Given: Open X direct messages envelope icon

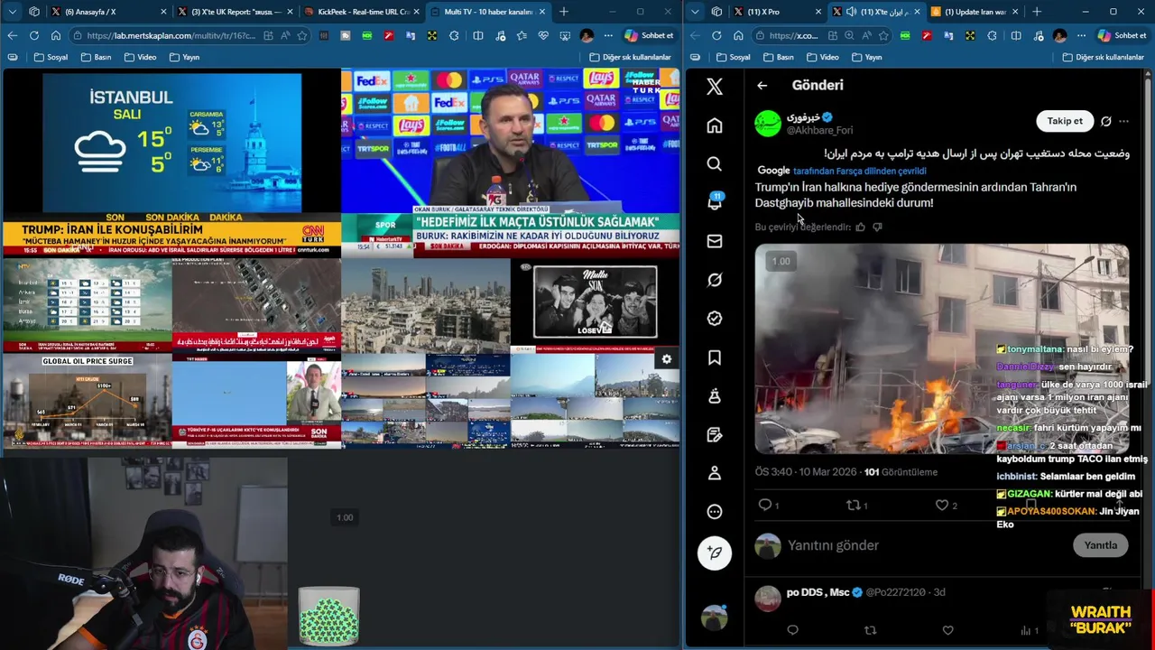Looking at the screenshot, I should tap(715, 241).
